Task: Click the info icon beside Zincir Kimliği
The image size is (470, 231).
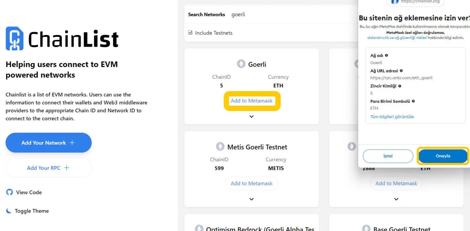Action: tap(400, 86)
